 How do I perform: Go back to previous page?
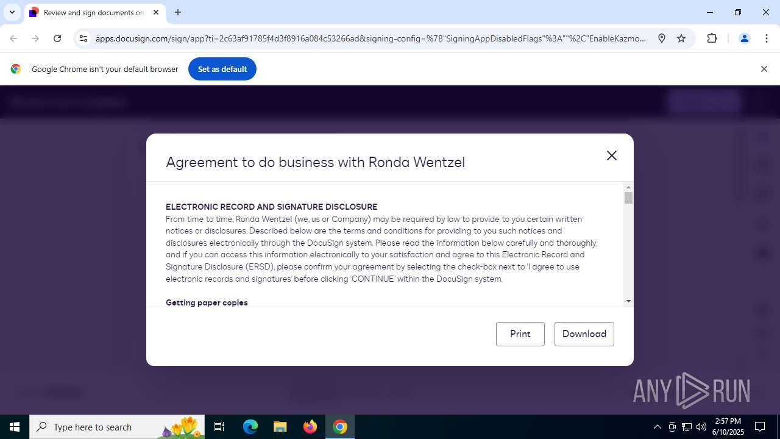tap(13, 38)
